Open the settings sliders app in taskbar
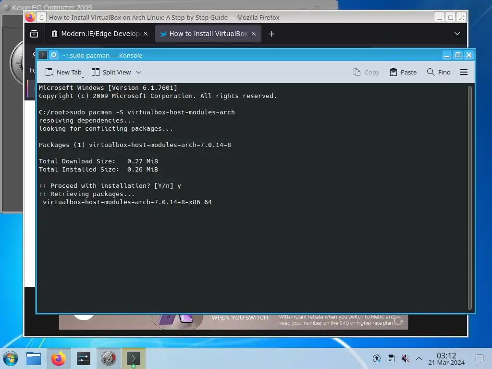492x369 pixels. (x=84, y=358)
